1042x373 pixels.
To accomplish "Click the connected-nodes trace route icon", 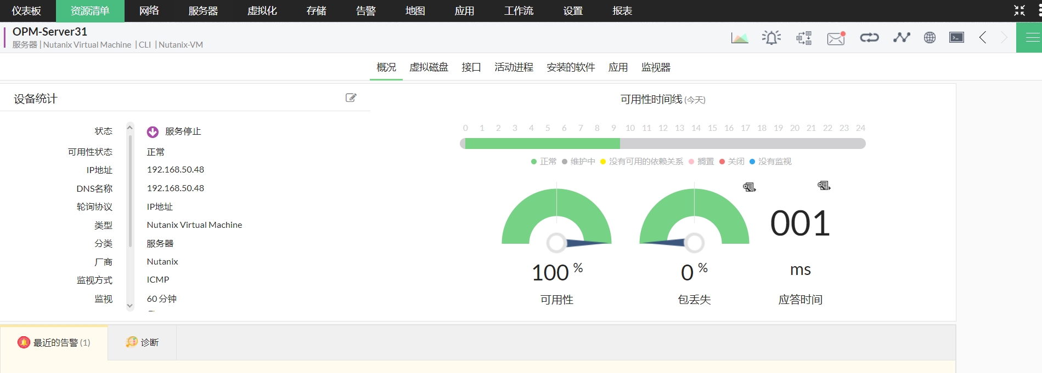I will coord(902,37).
